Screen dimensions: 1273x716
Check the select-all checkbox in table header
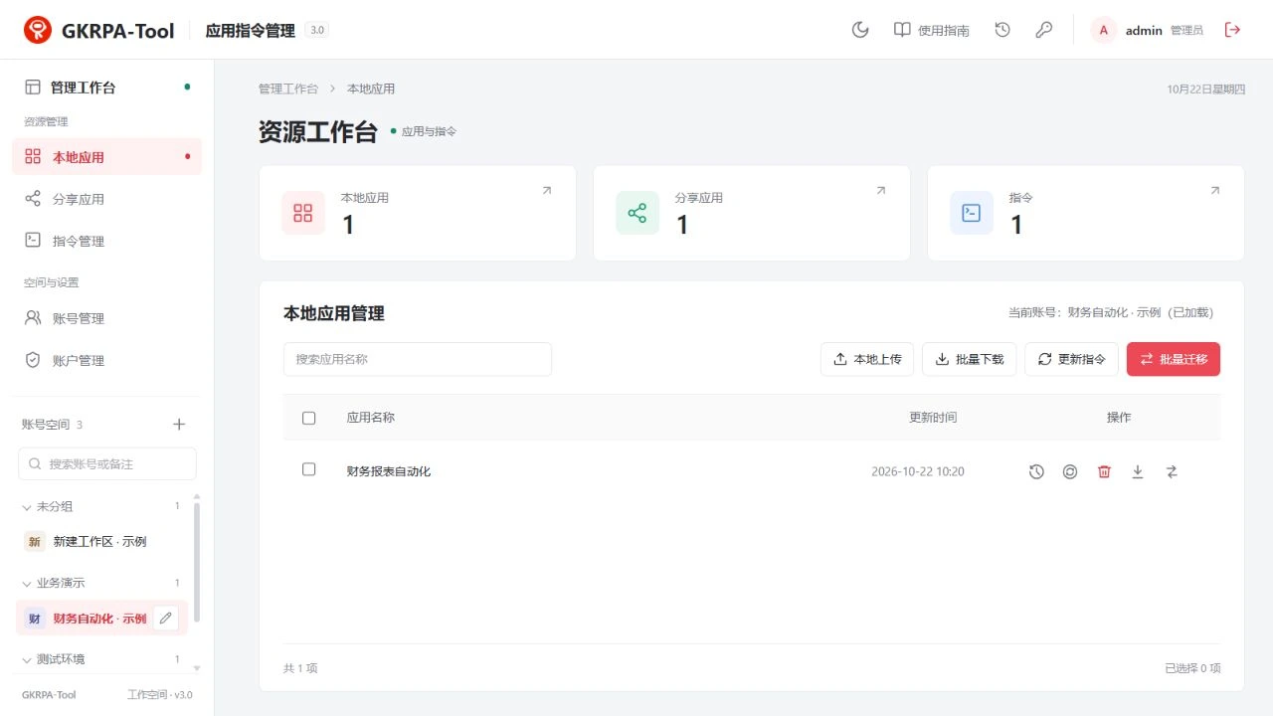308,418
